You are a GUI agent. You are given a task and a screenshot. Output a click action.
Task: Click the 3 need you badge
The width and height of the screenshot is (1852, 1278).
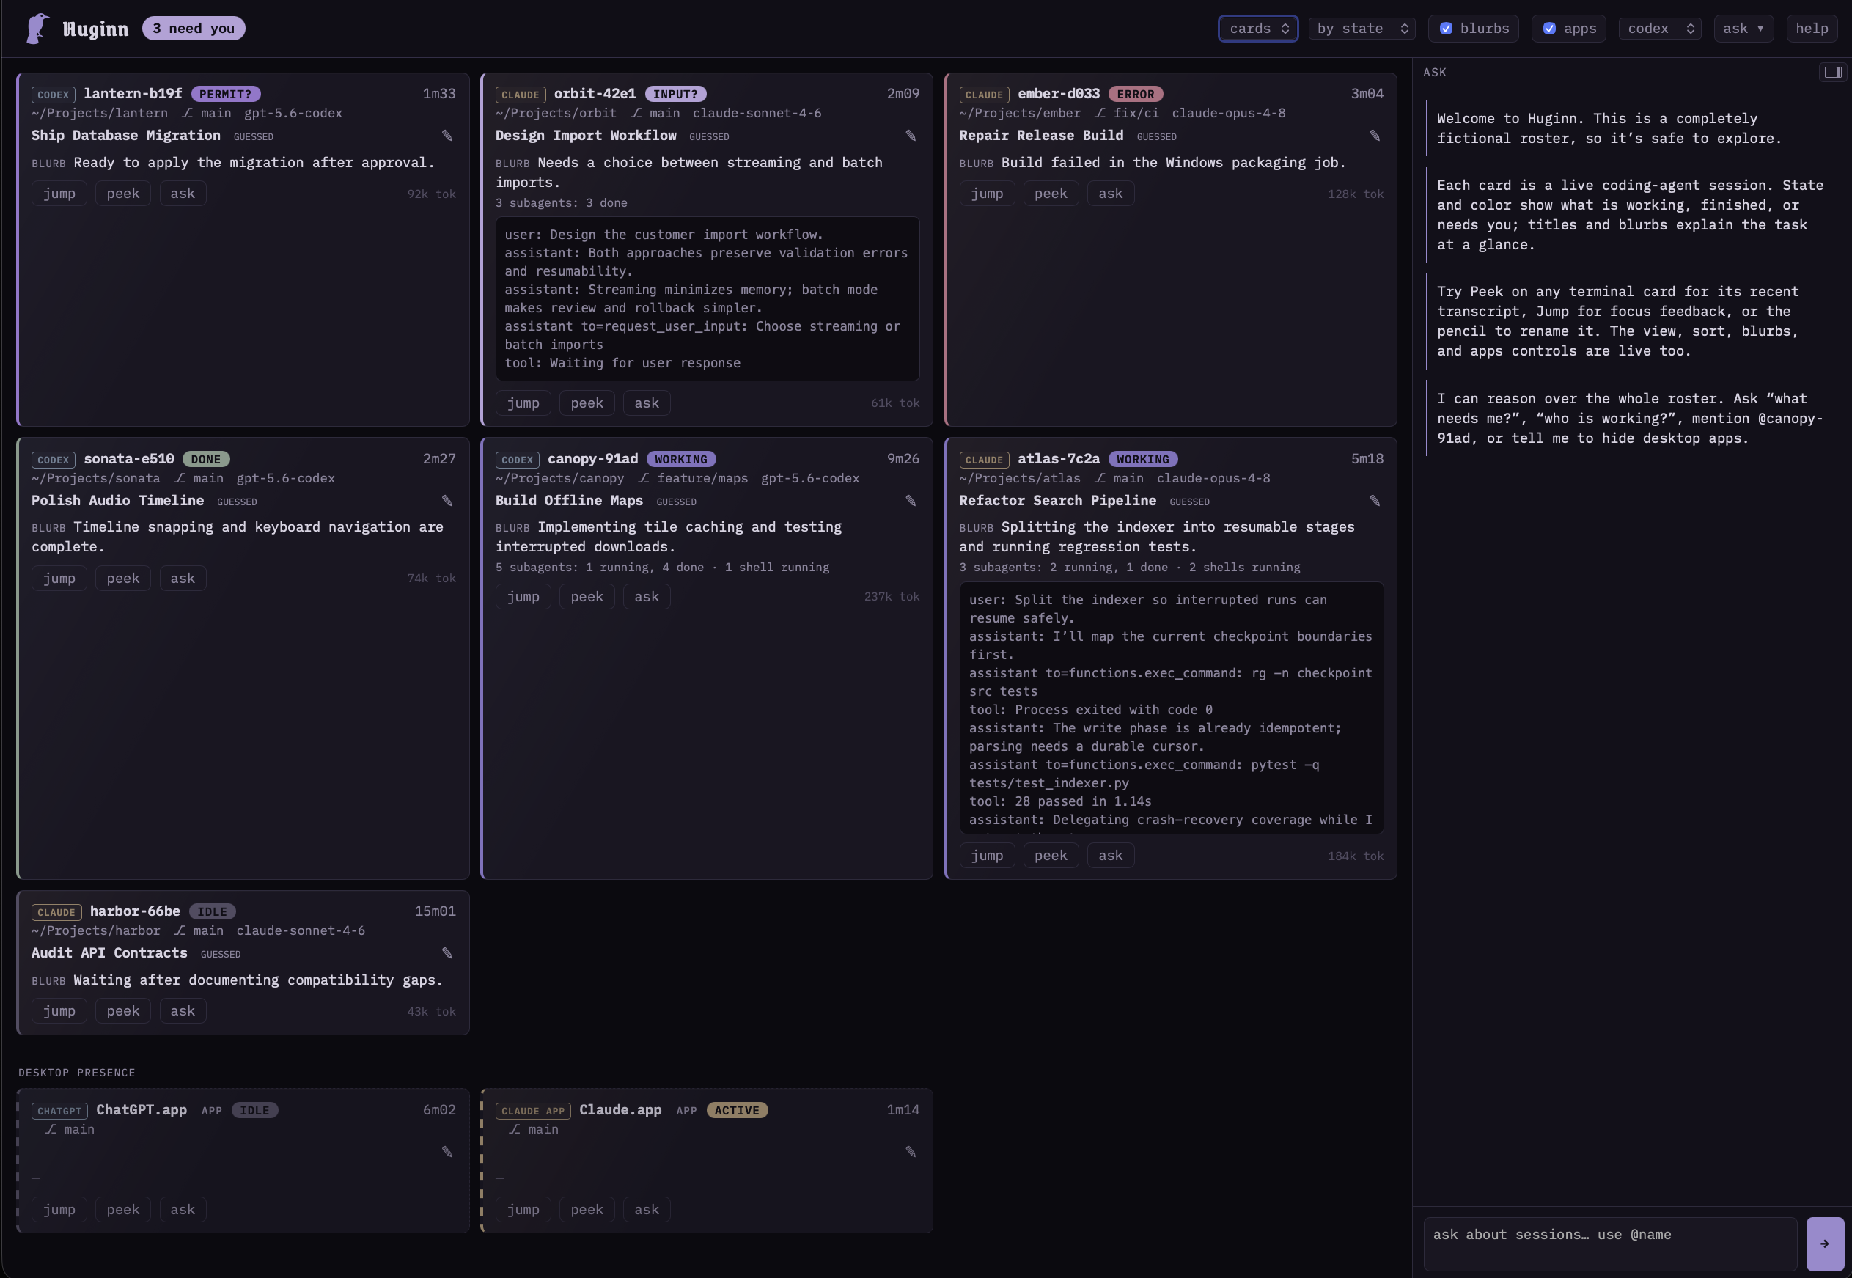[194, 29]
